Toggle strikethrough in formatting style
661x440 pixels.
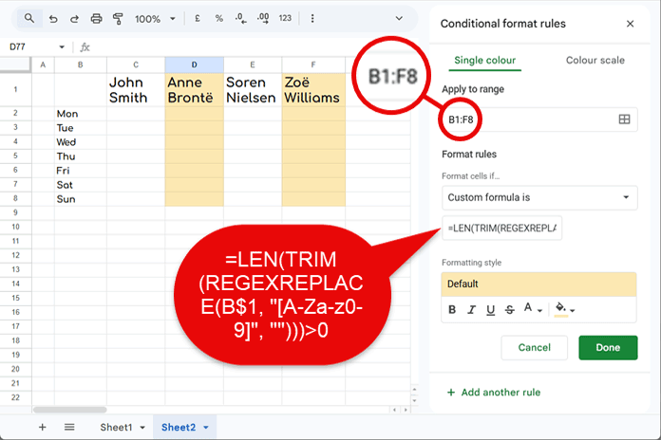coord(510,310)
